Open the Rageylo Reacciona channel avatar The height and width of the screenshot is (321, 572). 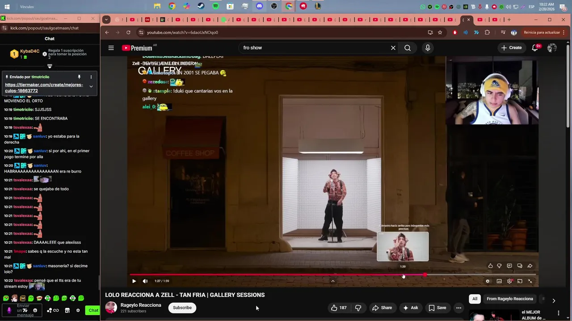(x=111, y=308)
